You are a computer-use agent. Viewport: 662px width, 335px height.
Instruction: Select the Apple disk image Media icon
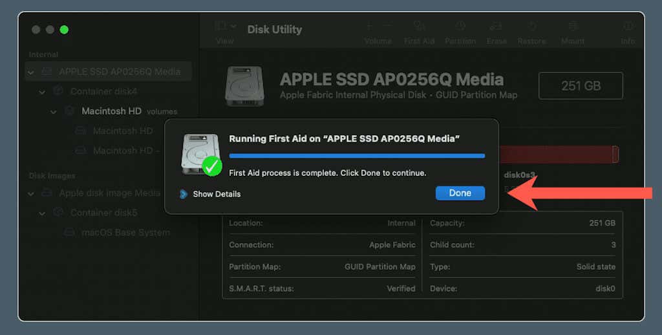point(47,193)
